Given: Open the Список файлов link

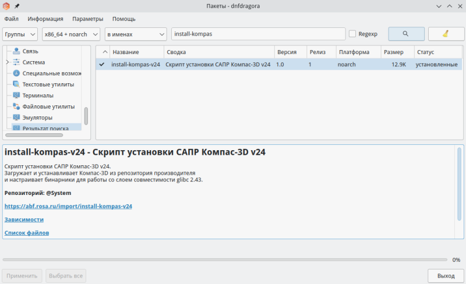Looking at the screenshot, I should click(x=27, y=233).
